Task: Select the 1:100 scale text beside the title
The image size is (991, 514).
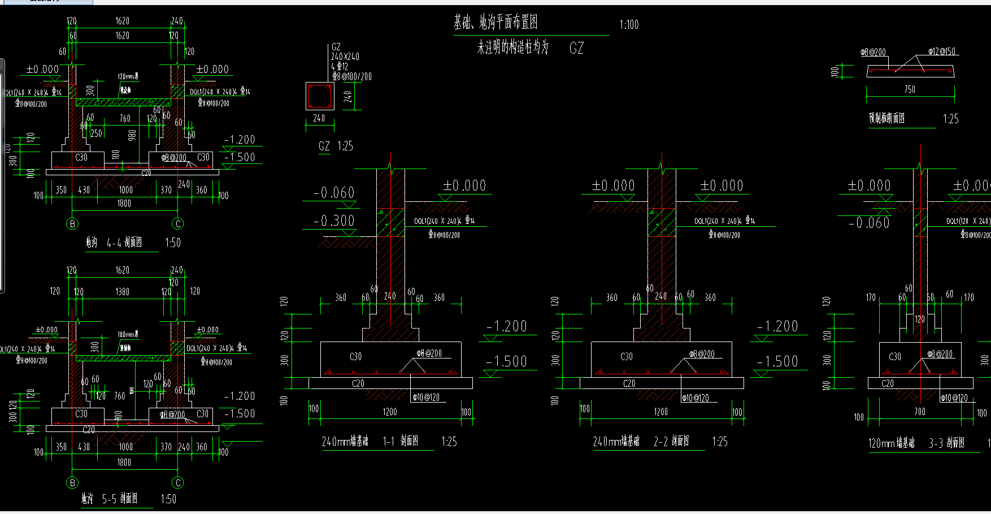Action: tap(629, 24)
